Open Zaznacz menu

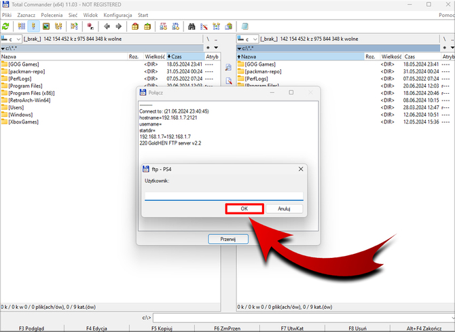pos(26,15)
